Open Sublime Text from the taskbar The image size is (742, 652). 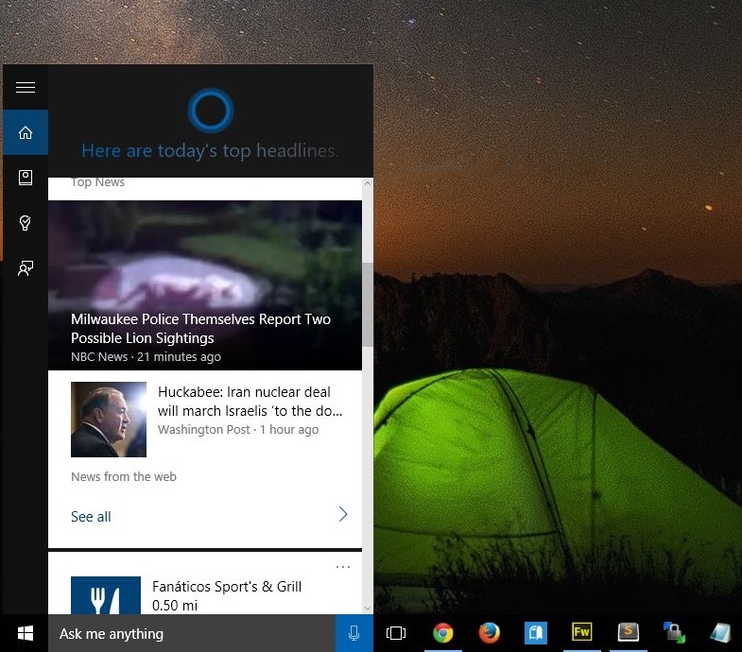pyautogui.click(x=628, y=633)
